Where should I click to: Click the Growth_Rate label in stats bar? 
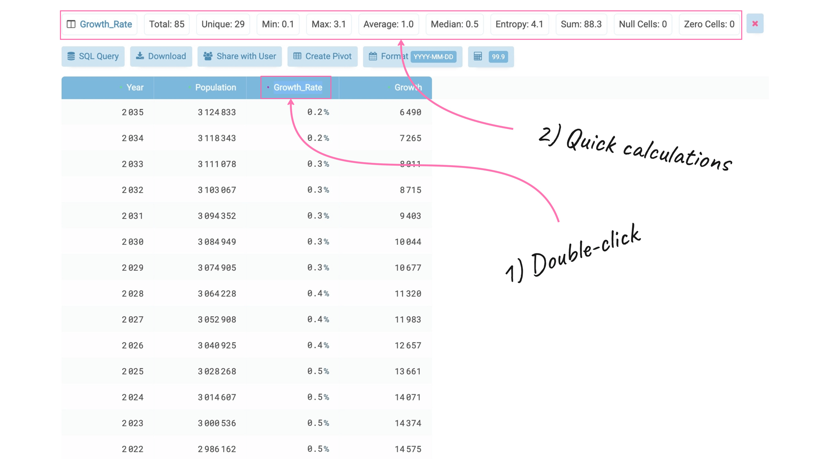click(x=106, y=24)
